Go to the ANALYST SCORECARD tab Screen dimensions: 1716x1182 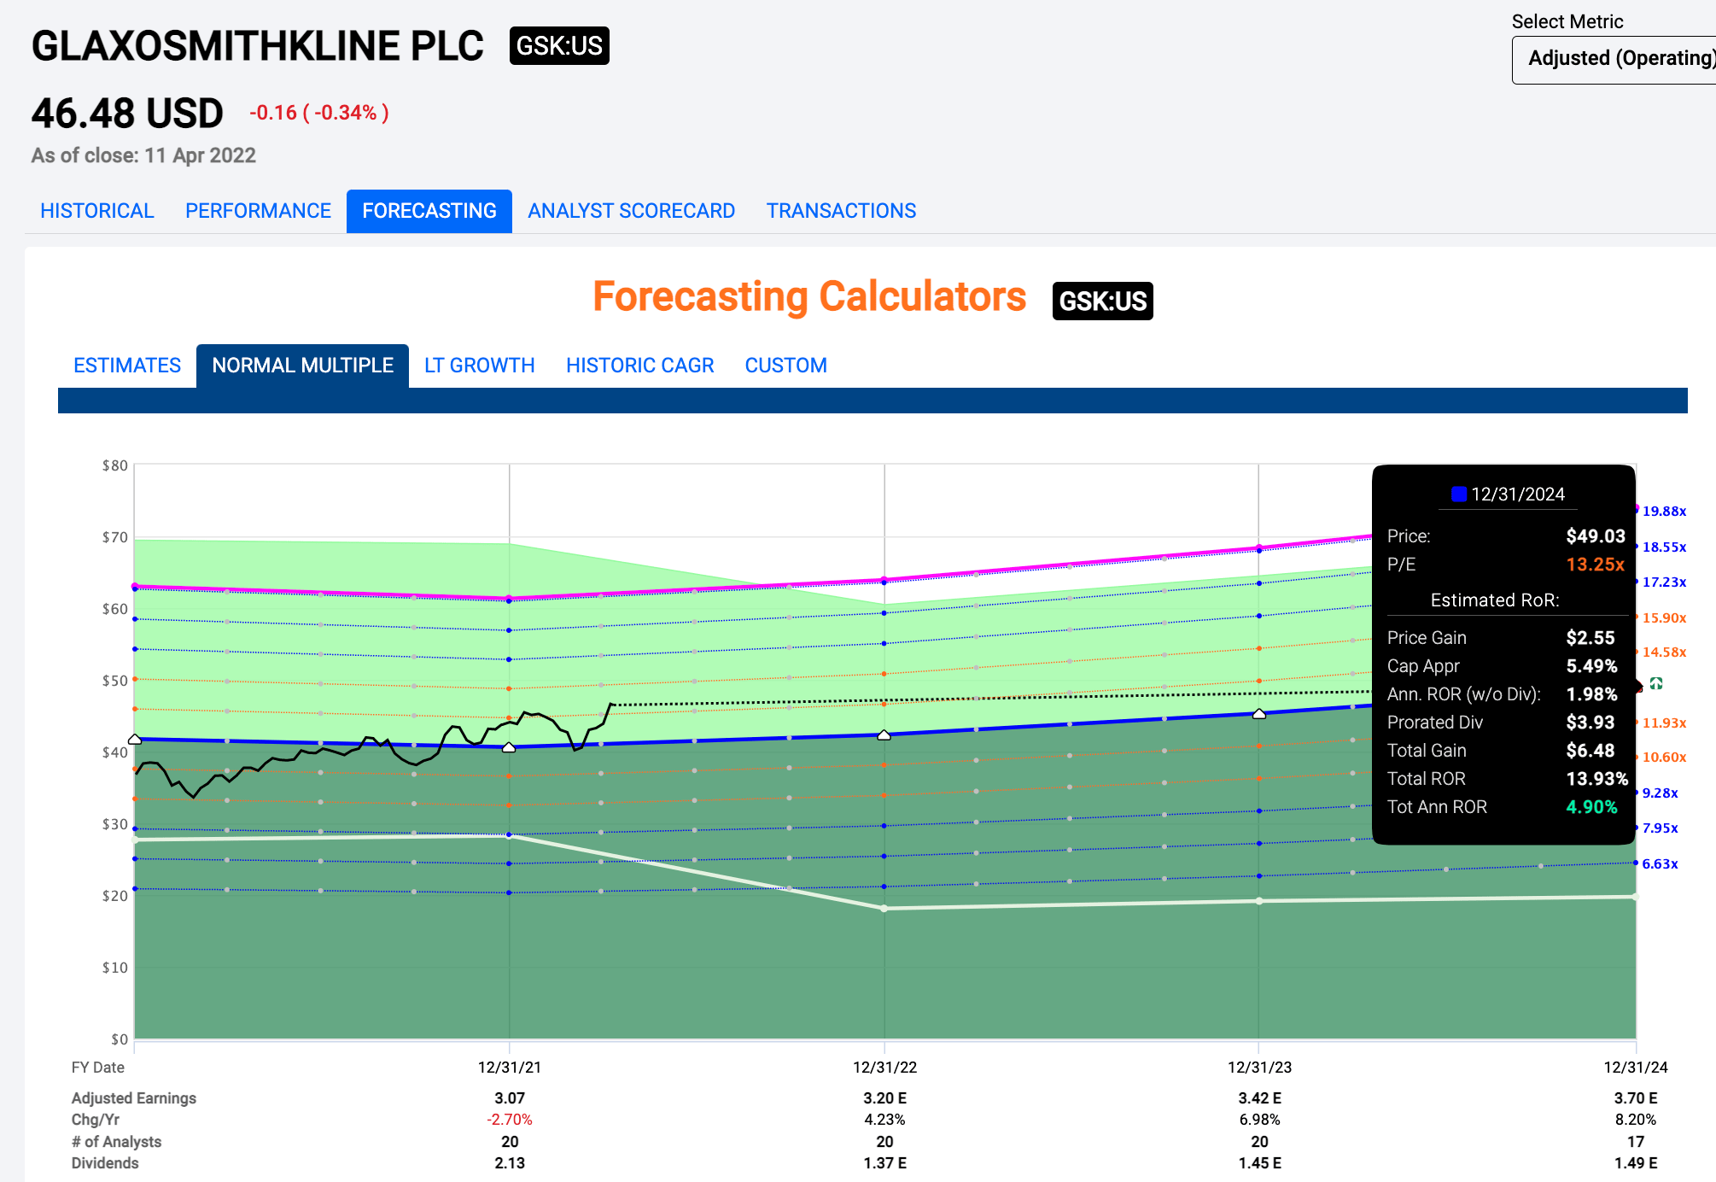(x=631, y=211)
